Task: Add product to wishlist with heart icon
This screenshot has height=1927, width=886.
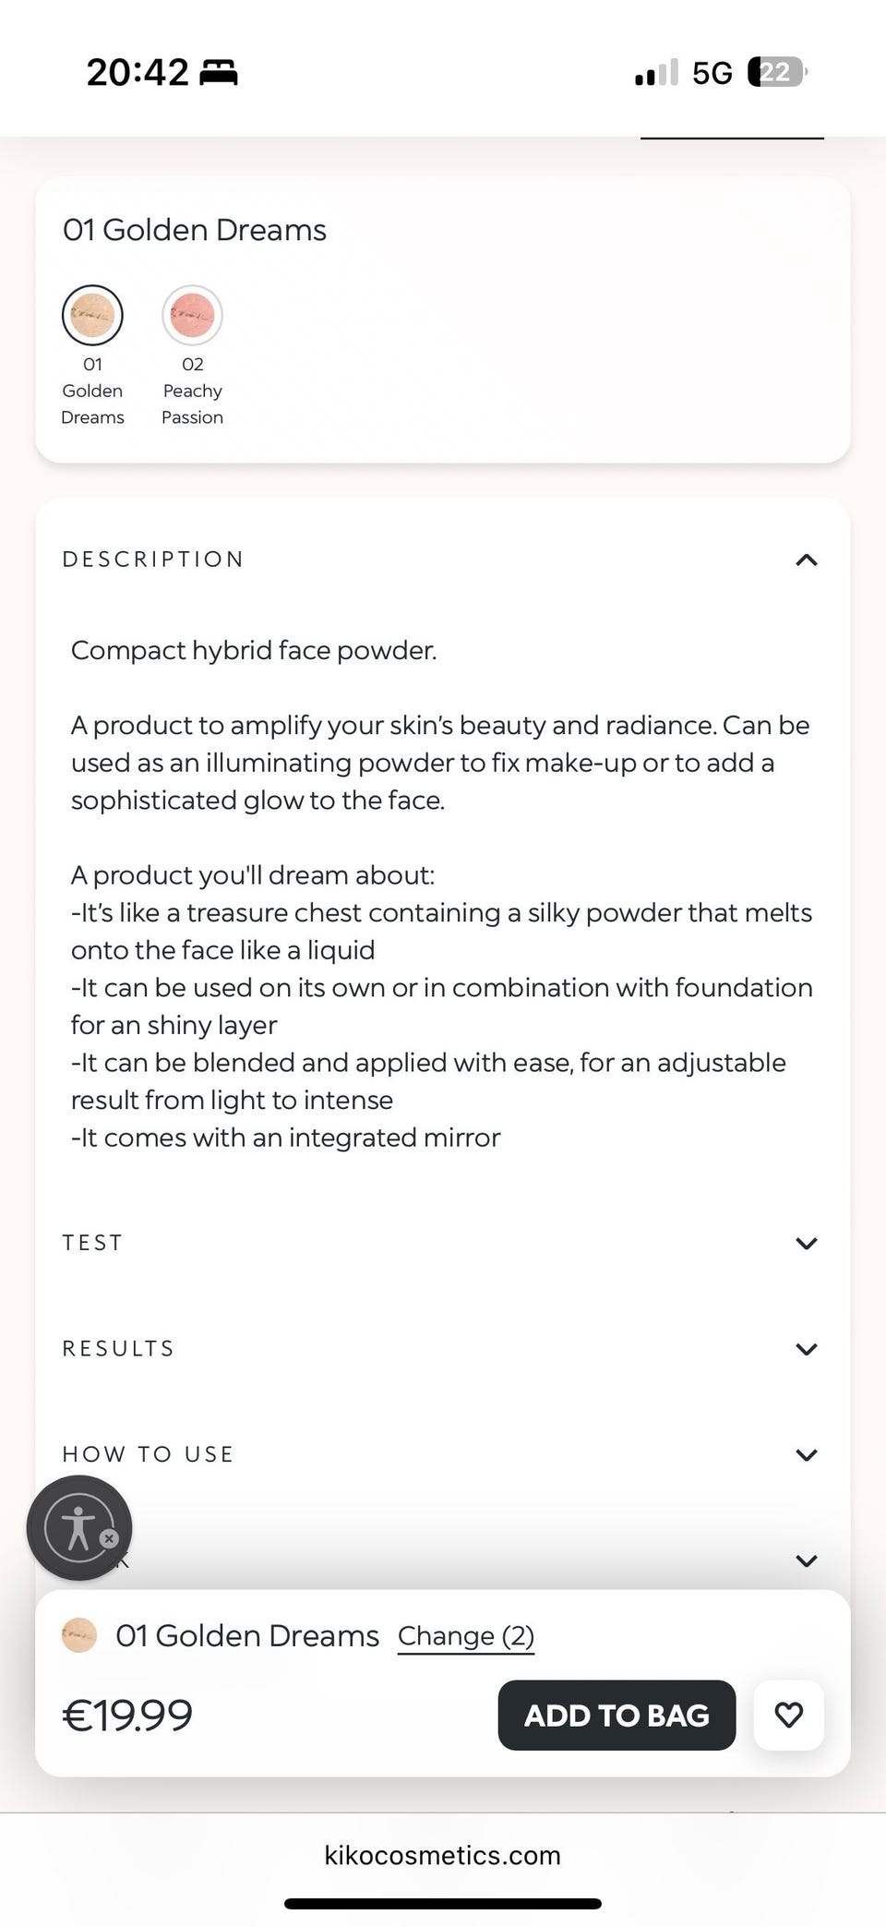Action: click(x=788, y=1715)
